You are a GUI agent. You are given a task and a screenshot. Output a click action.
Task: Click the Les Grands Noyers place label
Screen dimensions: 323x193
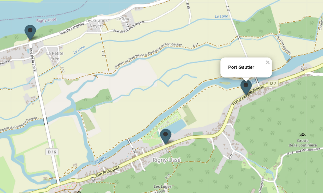pos(97,23)
